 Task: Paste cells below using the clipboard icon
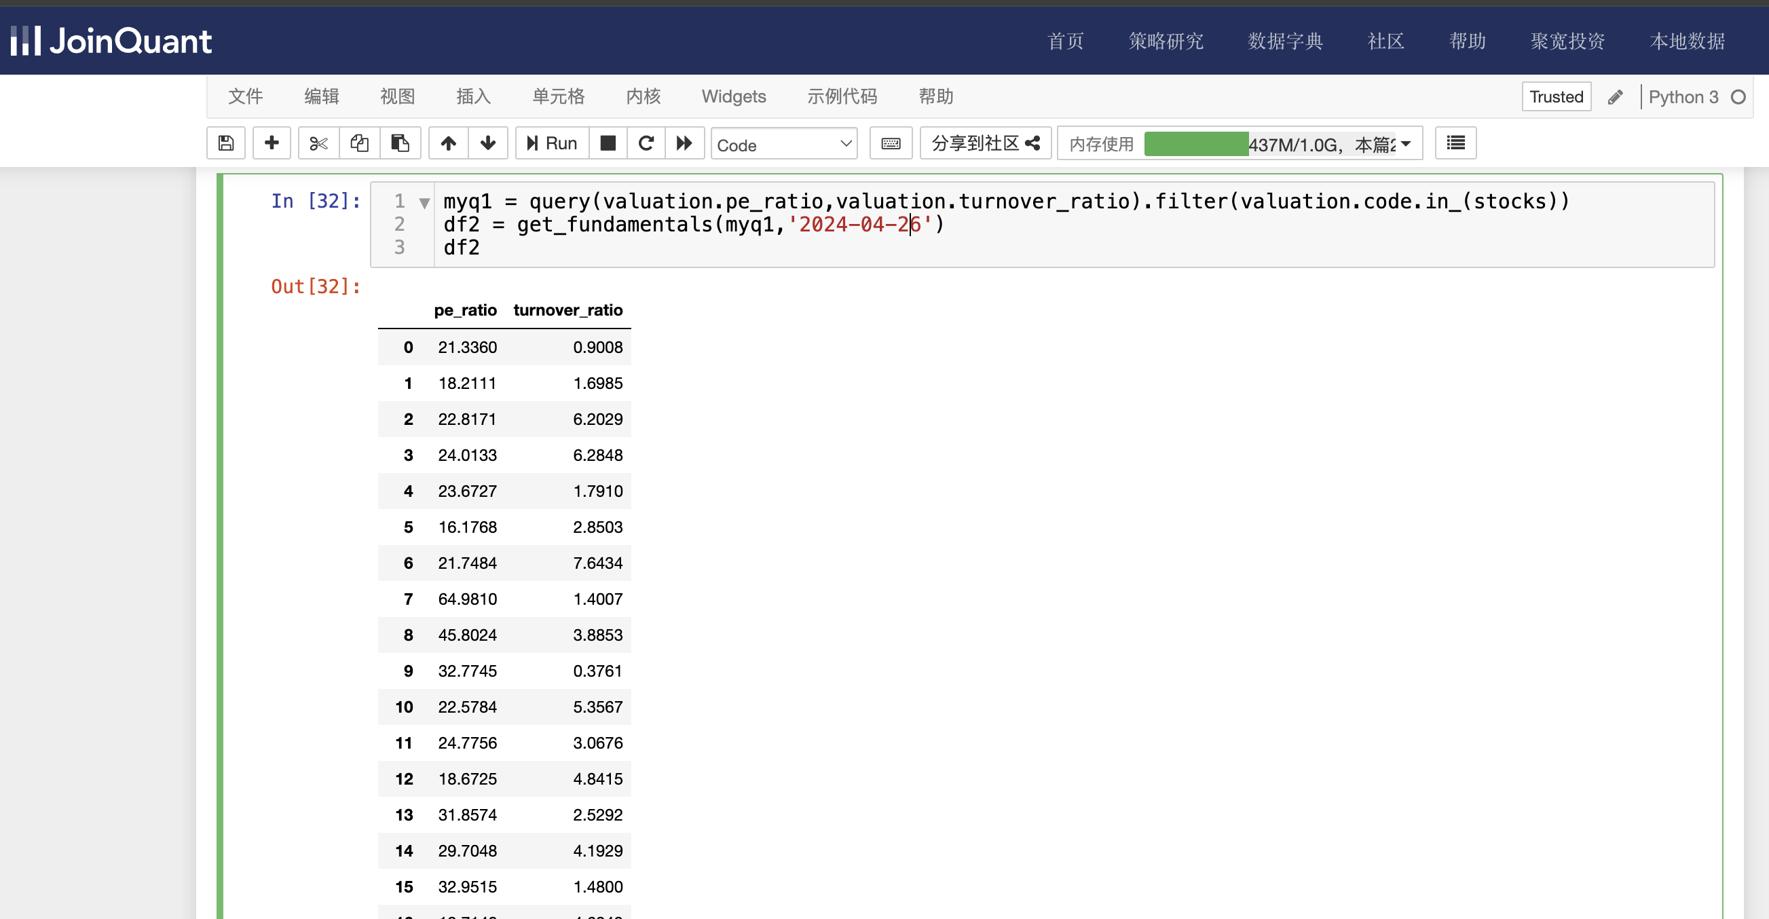(x=400, y=143)
